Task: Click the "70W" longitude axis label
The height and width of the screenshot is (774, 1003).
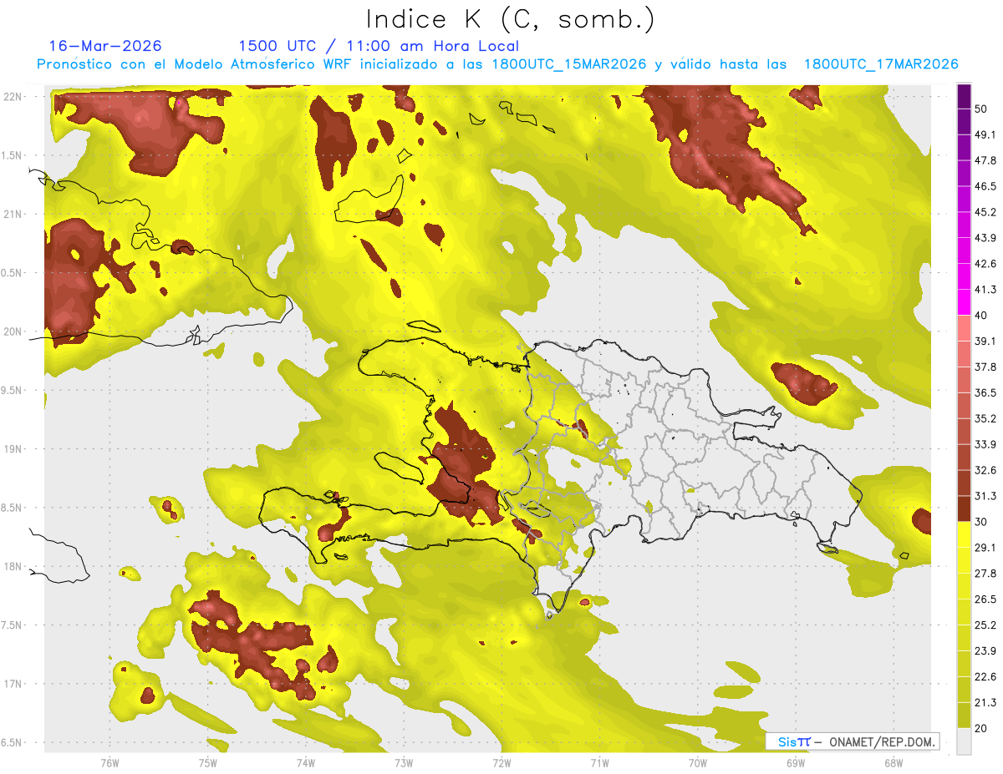Action: point(697,763)
